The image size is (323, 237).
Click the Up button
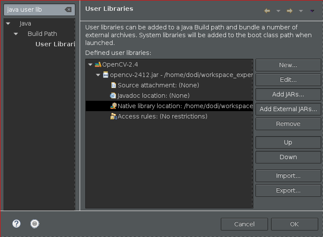pos(288,142)
